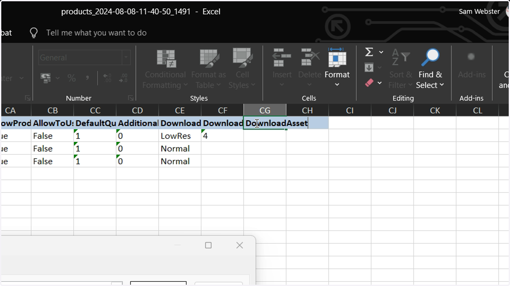Click the Accounting Number Format icon

click(x=45, y=78)
